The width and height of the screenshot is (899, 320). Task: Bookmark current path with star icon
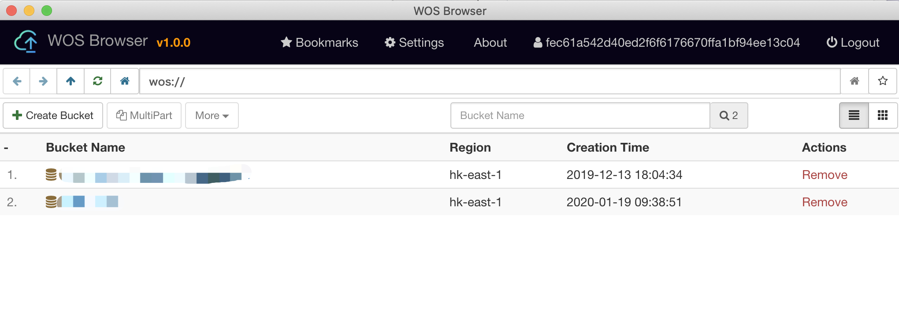point(883,81)
